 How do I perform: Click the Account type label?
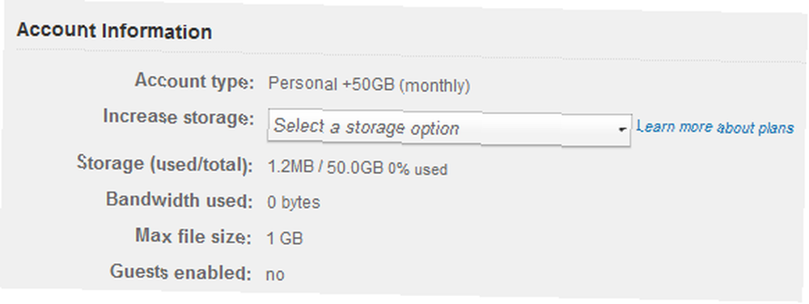[x=194, y=81]
